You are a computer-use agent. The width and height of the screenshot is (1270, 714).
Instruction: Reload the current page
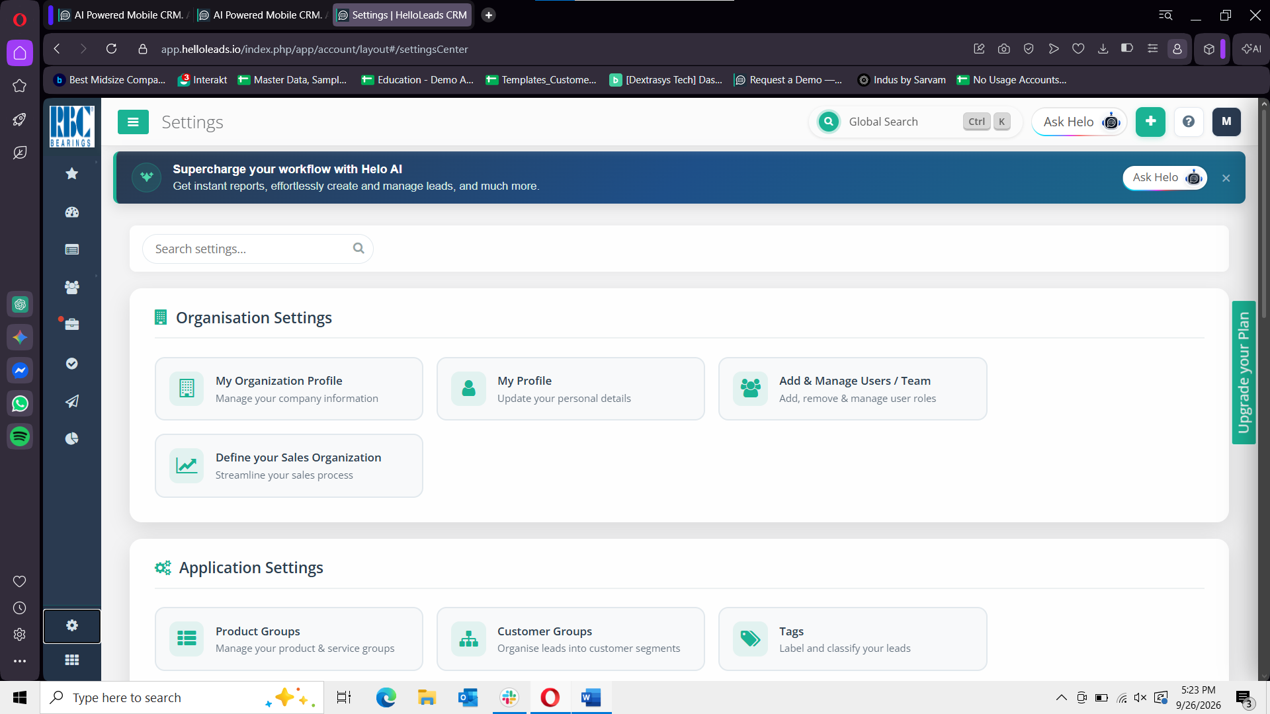tap(111, 49)
